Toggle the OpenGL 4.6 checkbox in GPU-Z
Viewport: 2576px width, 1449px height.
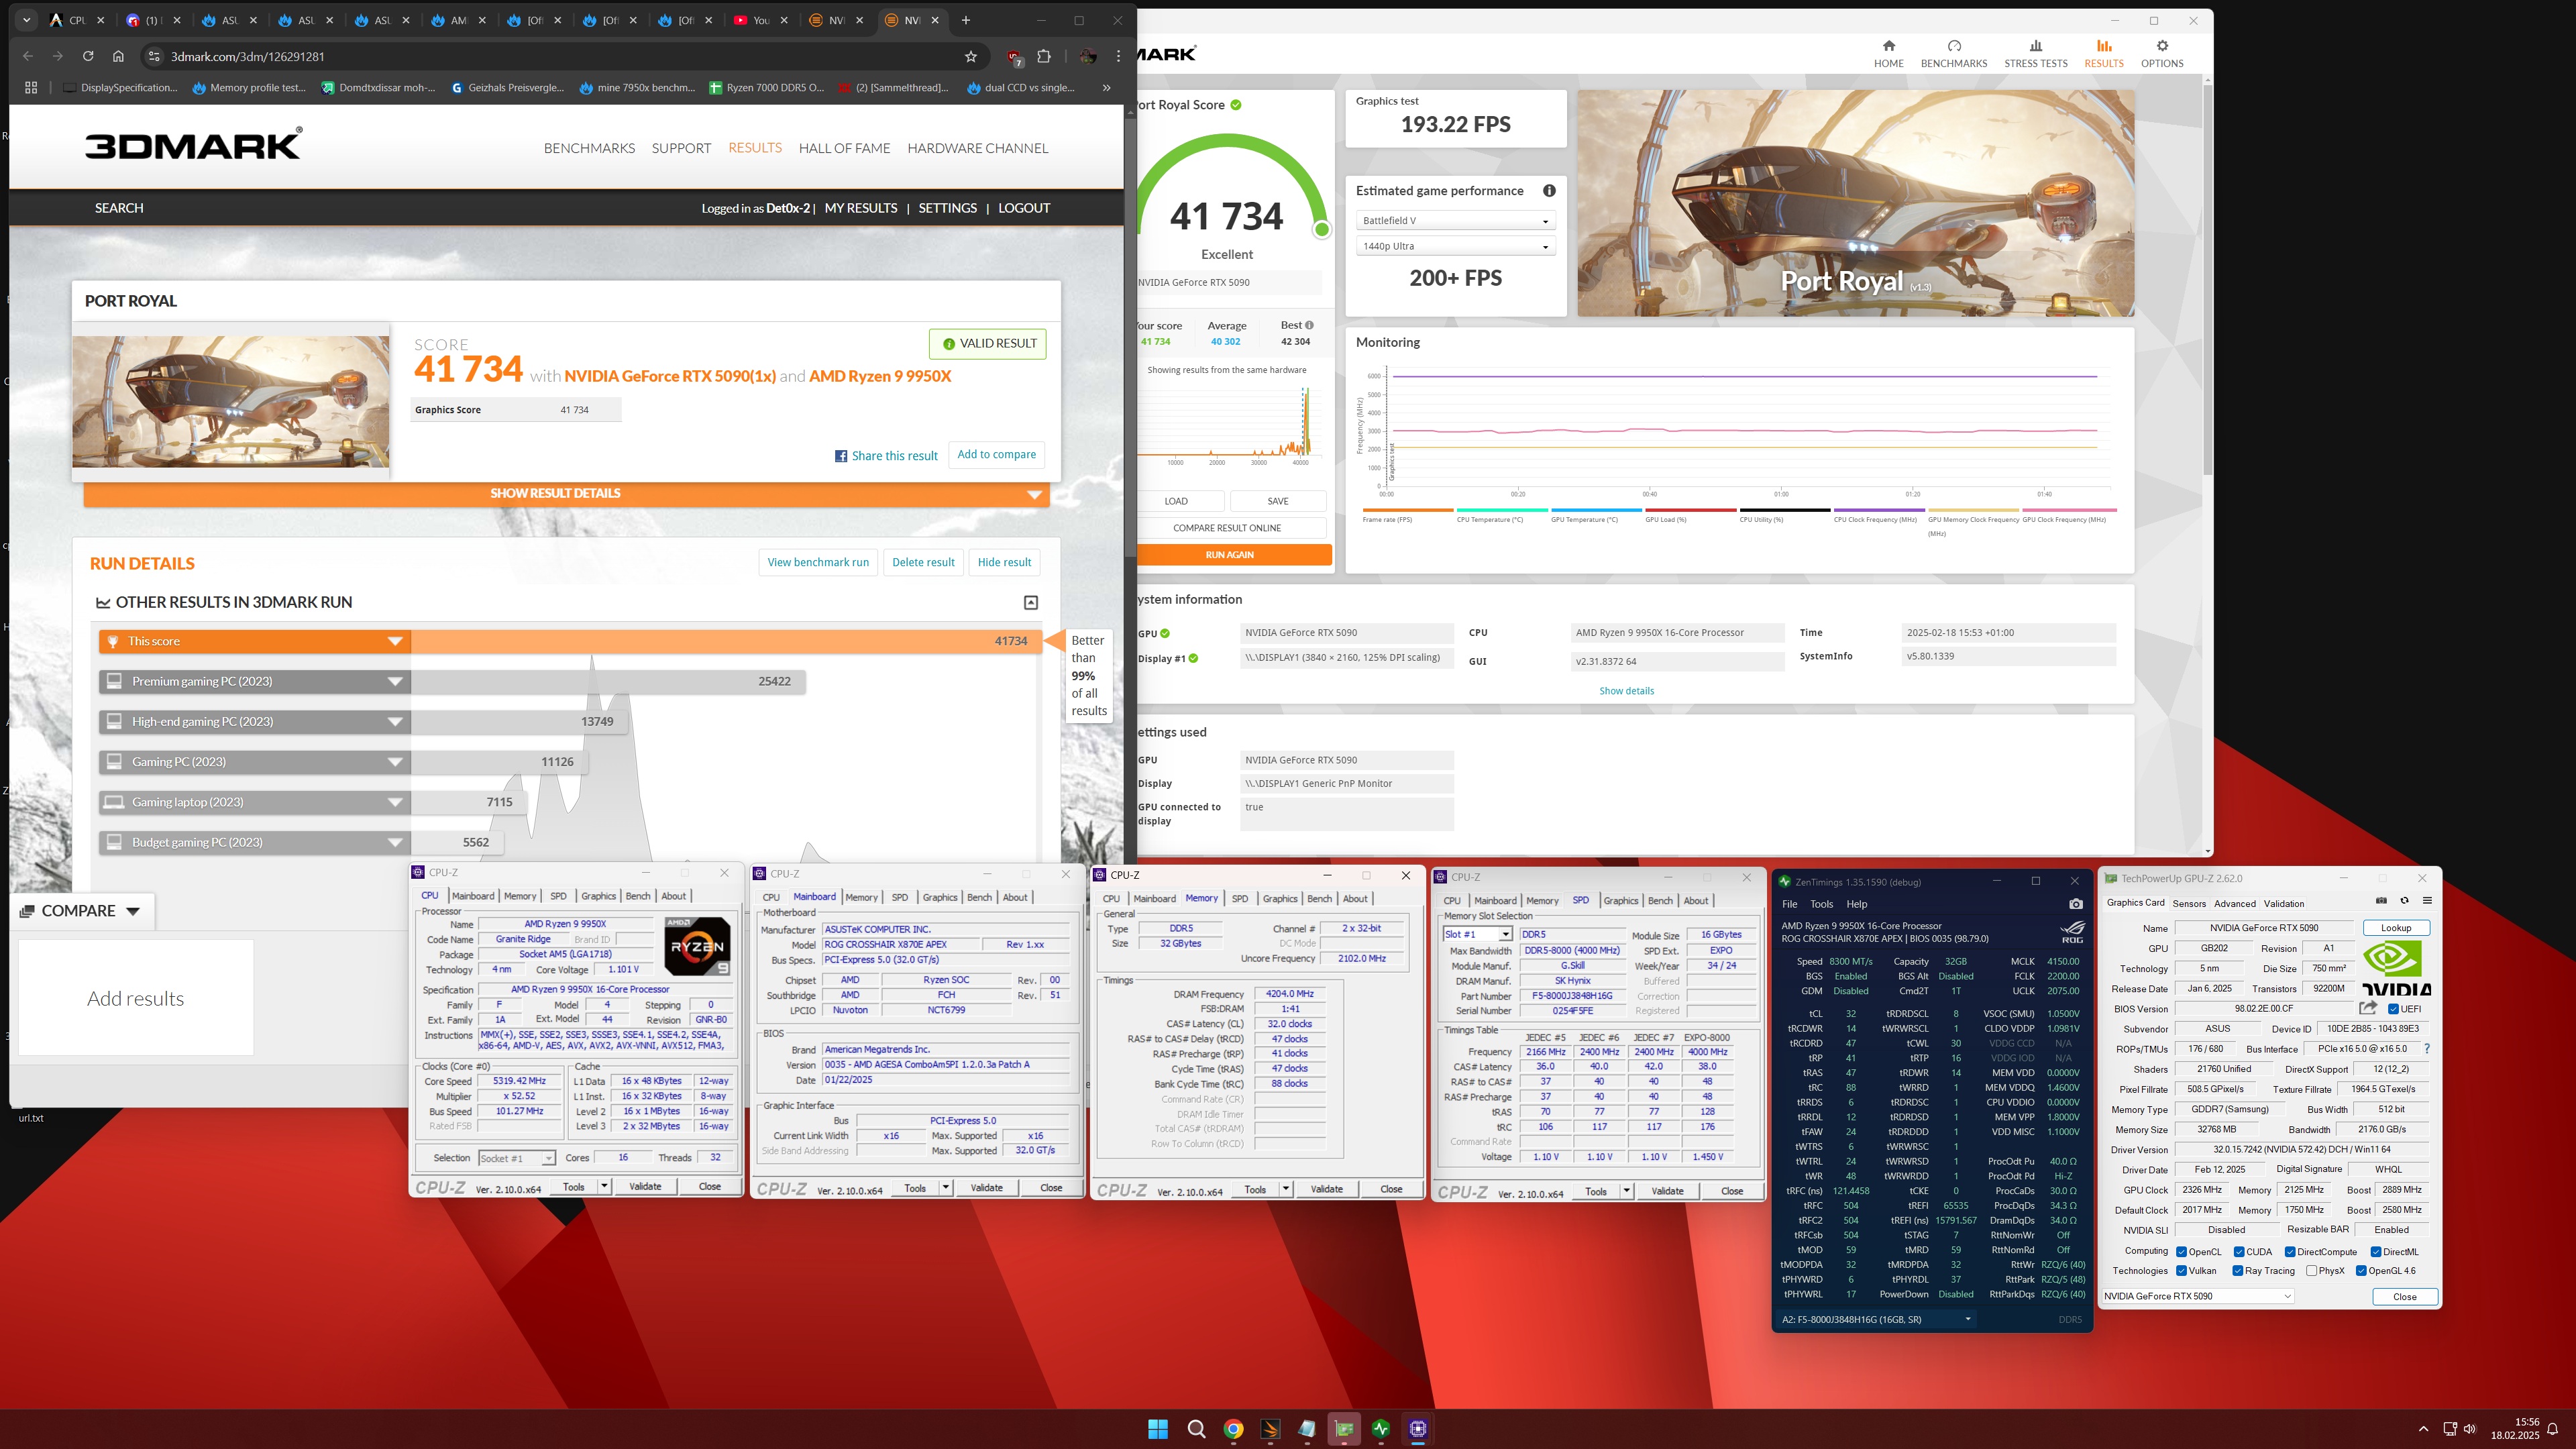pyautogui.click(x=2361, y=1271)
